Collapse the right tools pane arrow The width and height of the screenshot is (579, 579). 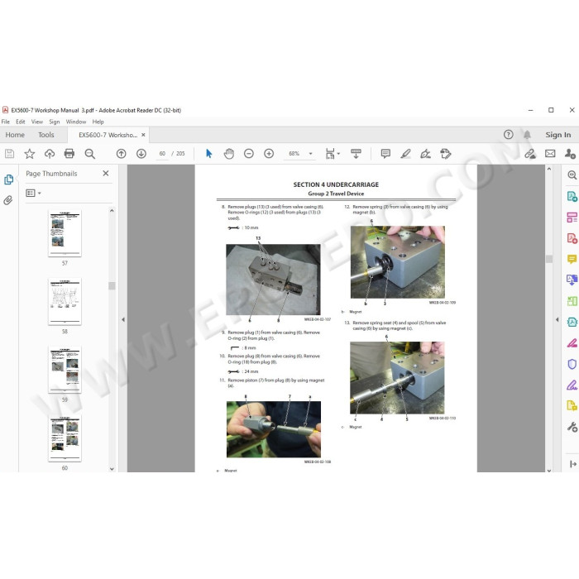tap(557, 320)
